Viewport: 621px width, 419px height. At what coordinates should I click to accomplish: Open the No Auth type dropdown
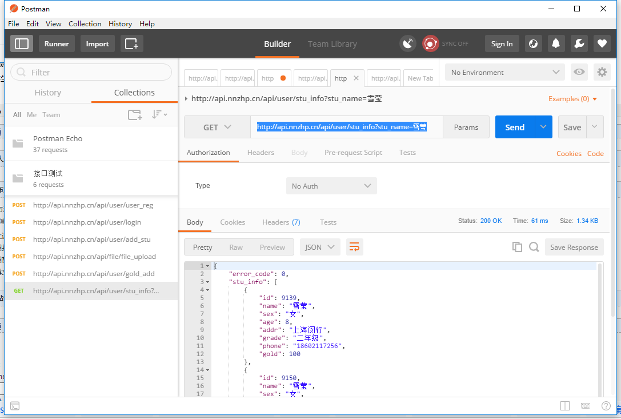pyautogui.click(x=331, y=186)
